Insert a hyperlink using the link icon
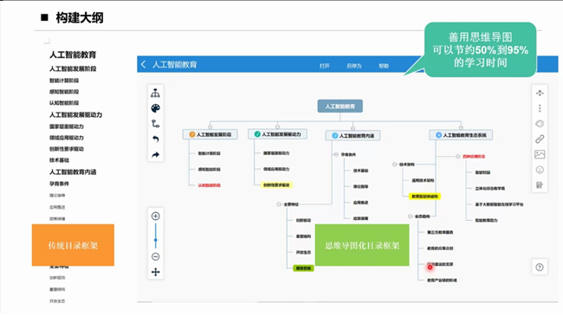563x317 pixels. [540, 139]
